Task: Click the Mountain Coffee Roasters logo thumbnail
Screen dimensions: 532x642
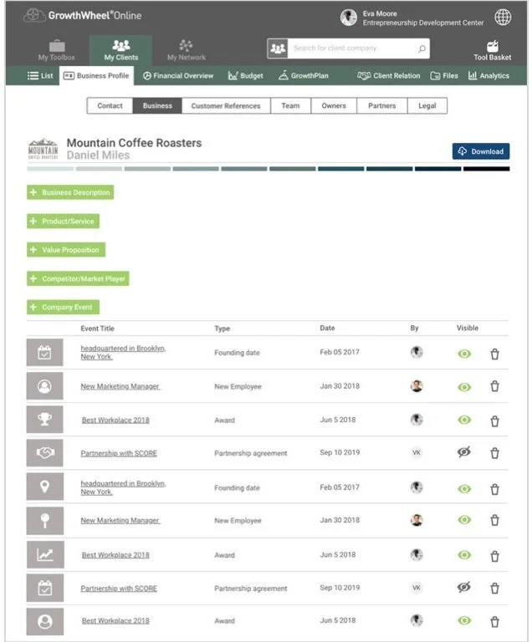Action: (43, 149)
